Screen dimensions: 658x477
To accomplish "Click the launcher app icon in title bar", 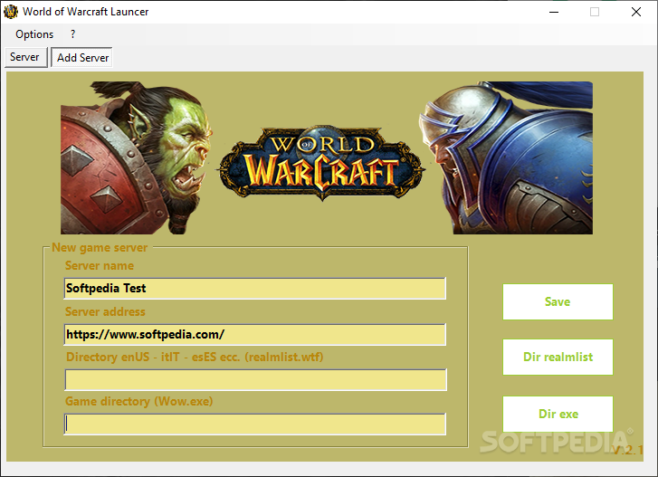I will point(11,12).
